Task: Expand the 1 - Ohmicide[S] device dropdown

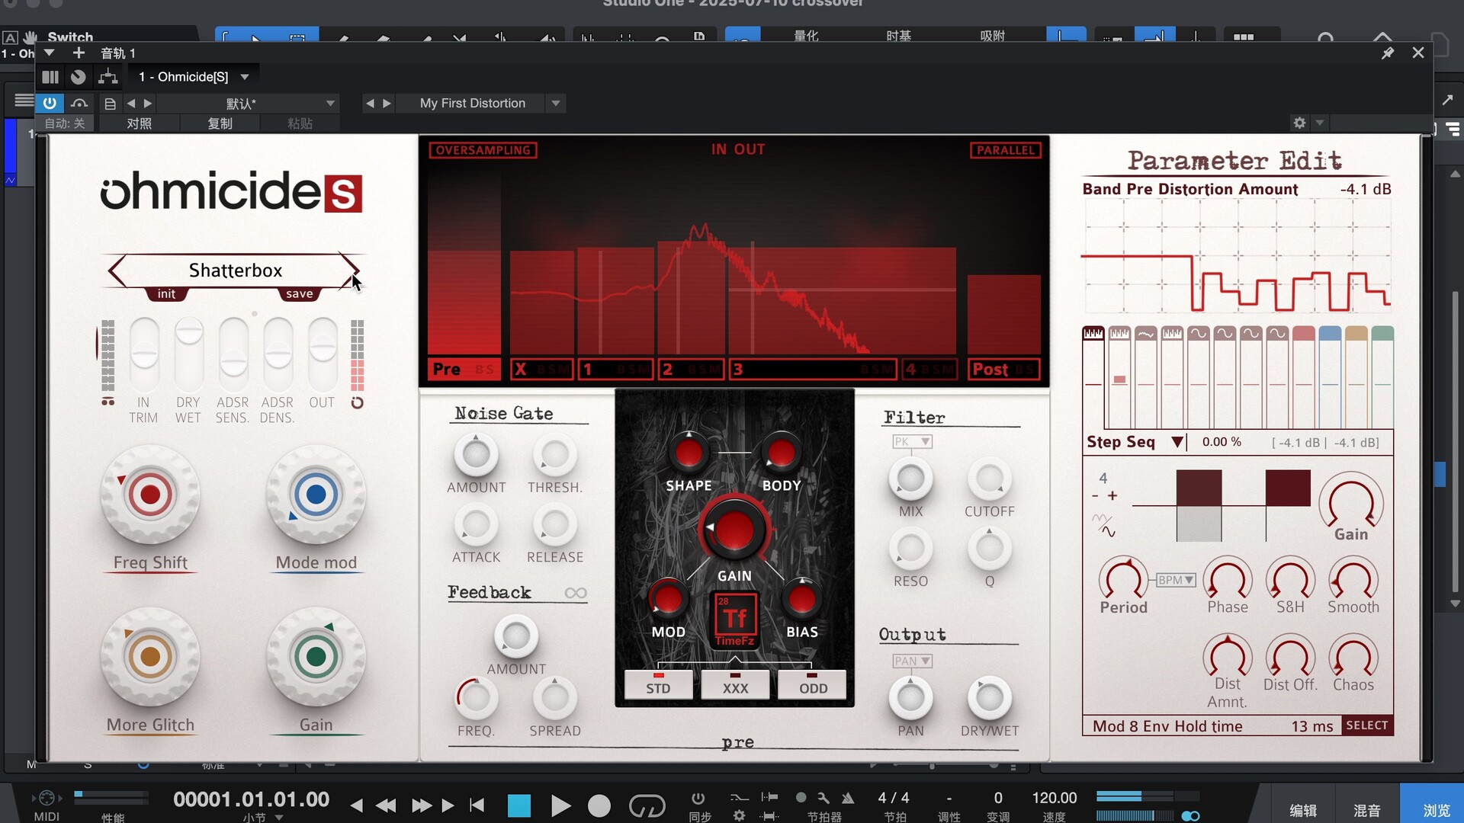Action: tap(245, 77)
